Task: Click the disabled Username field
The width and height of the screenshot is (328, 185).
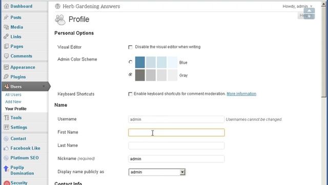Action: point(176,119)
